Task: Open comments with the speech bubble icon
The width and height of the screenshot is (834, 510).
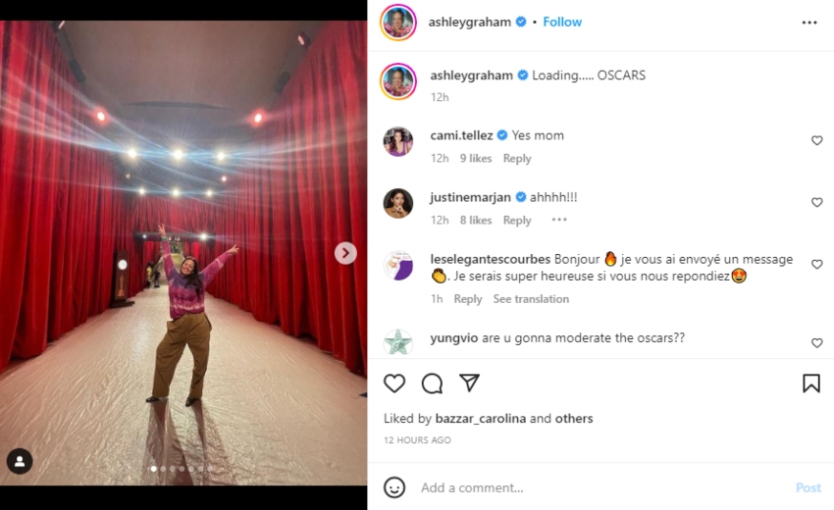Action: (432, 383)
